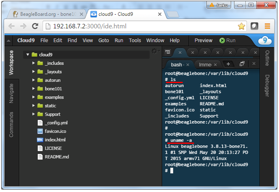Open the Run menu
The height and width of the screenshot is (192, 279).
(119, 41)
